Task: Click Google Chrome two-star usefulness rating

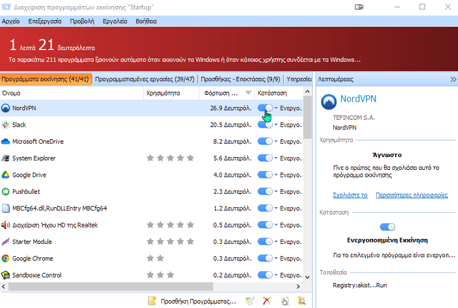Action: point(155,258)
